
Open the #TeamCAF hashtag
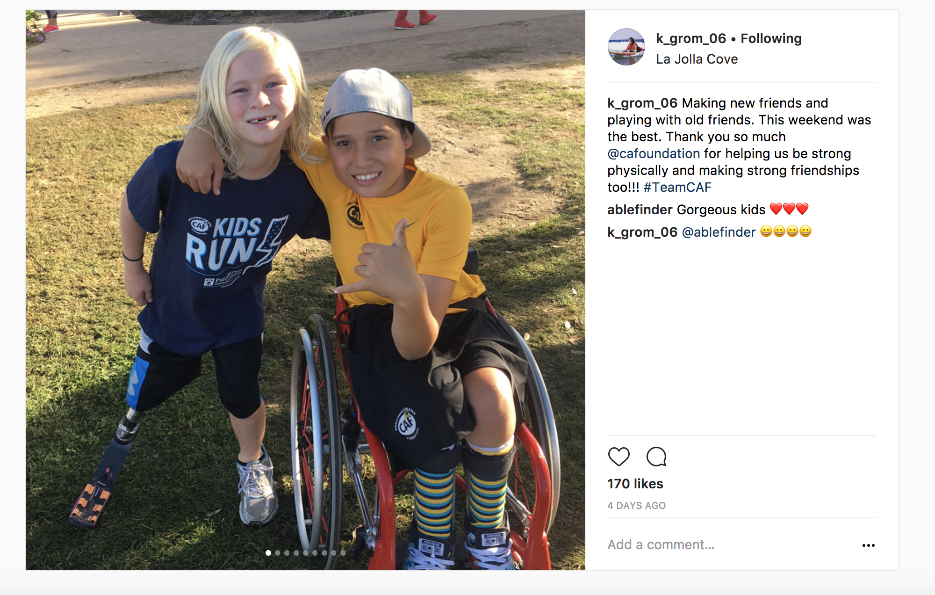click(677, 187)
